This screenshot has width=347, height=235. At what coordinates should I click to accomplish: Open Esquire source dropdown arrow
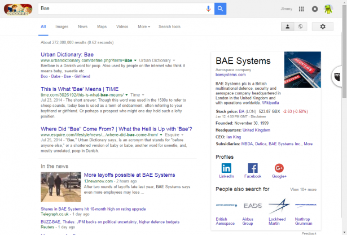182,135
